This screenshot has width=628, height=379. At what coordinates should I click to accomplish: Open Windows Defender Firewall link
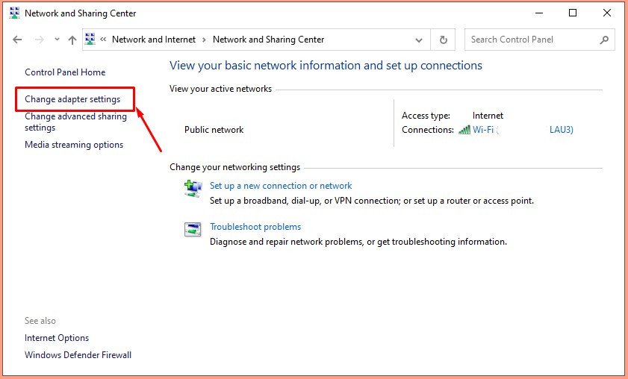pyautogui.click(x=78, y=355)
